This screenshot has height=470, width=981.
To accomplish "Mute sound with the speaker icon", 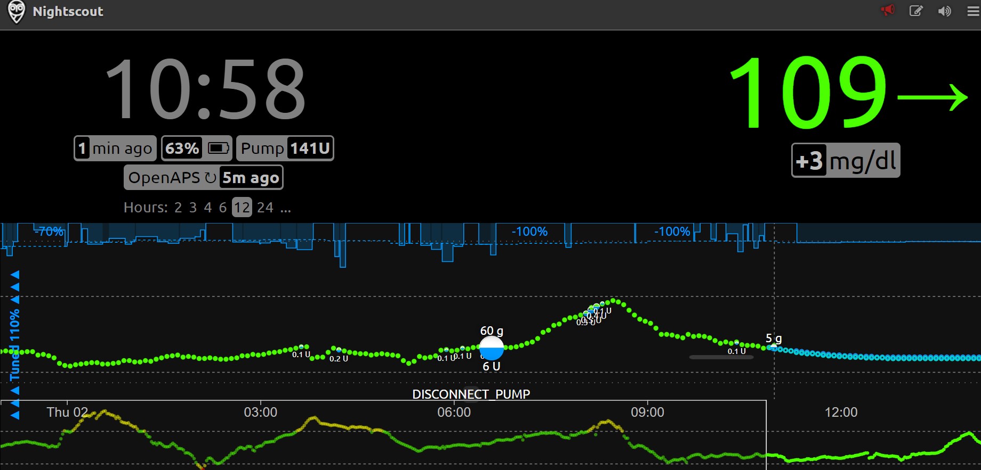I will (944, 11).
